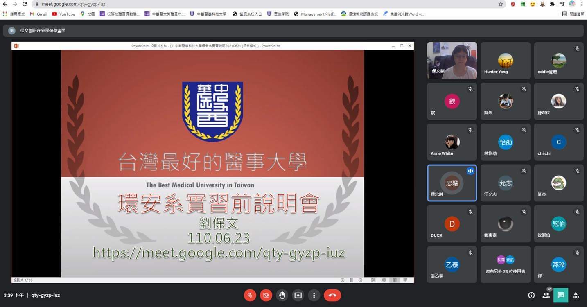Open the YouTube bookmark

coord(63,14)
